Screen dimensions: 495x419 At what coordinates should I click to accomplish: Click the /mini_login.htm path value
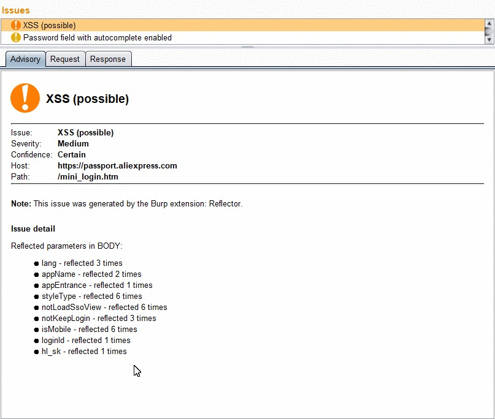88,177
